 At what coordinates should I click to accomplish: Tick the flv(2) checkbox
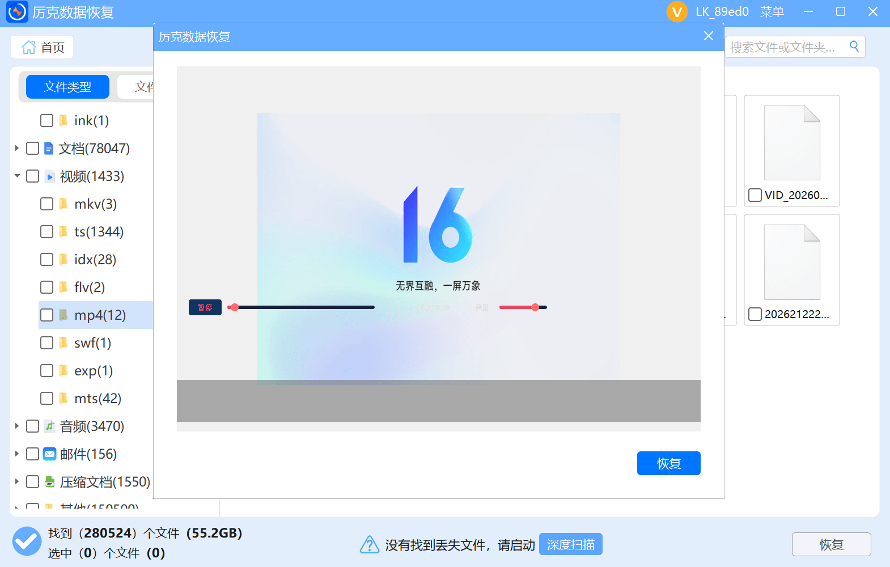coord(47,287)
